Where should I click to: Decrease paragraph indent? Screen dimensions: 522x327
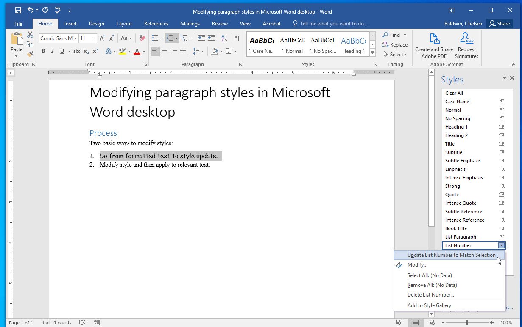point(202,38)
